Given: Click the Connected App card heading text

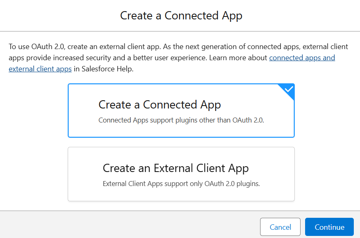Looking at the screenshot, I should click(x=159, y=105).
